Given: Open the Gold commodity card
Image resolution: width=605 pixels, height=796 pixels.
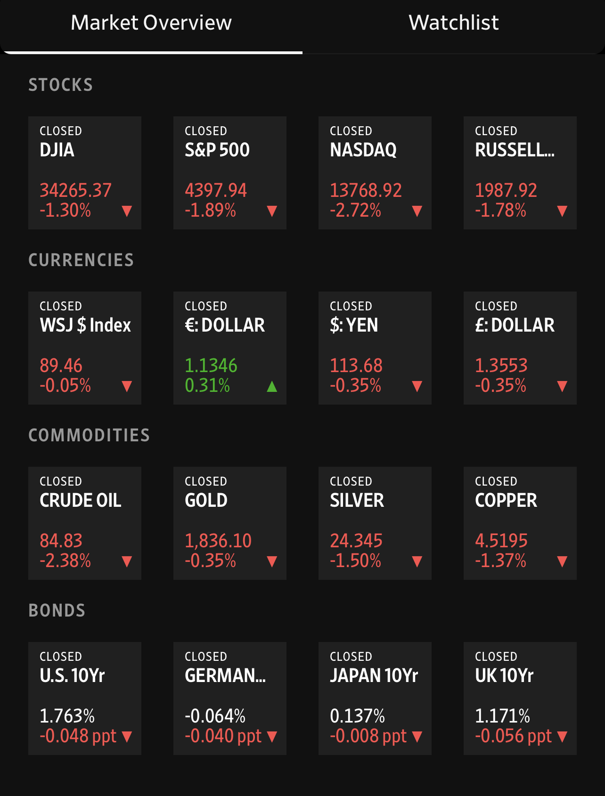Looking at the screenshot, I should click(x=230, y=523).
